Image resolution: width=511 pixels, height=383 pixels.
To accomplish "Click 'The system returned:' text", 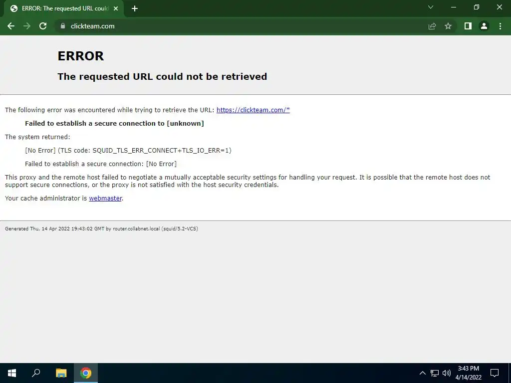I will coord(37,137).
